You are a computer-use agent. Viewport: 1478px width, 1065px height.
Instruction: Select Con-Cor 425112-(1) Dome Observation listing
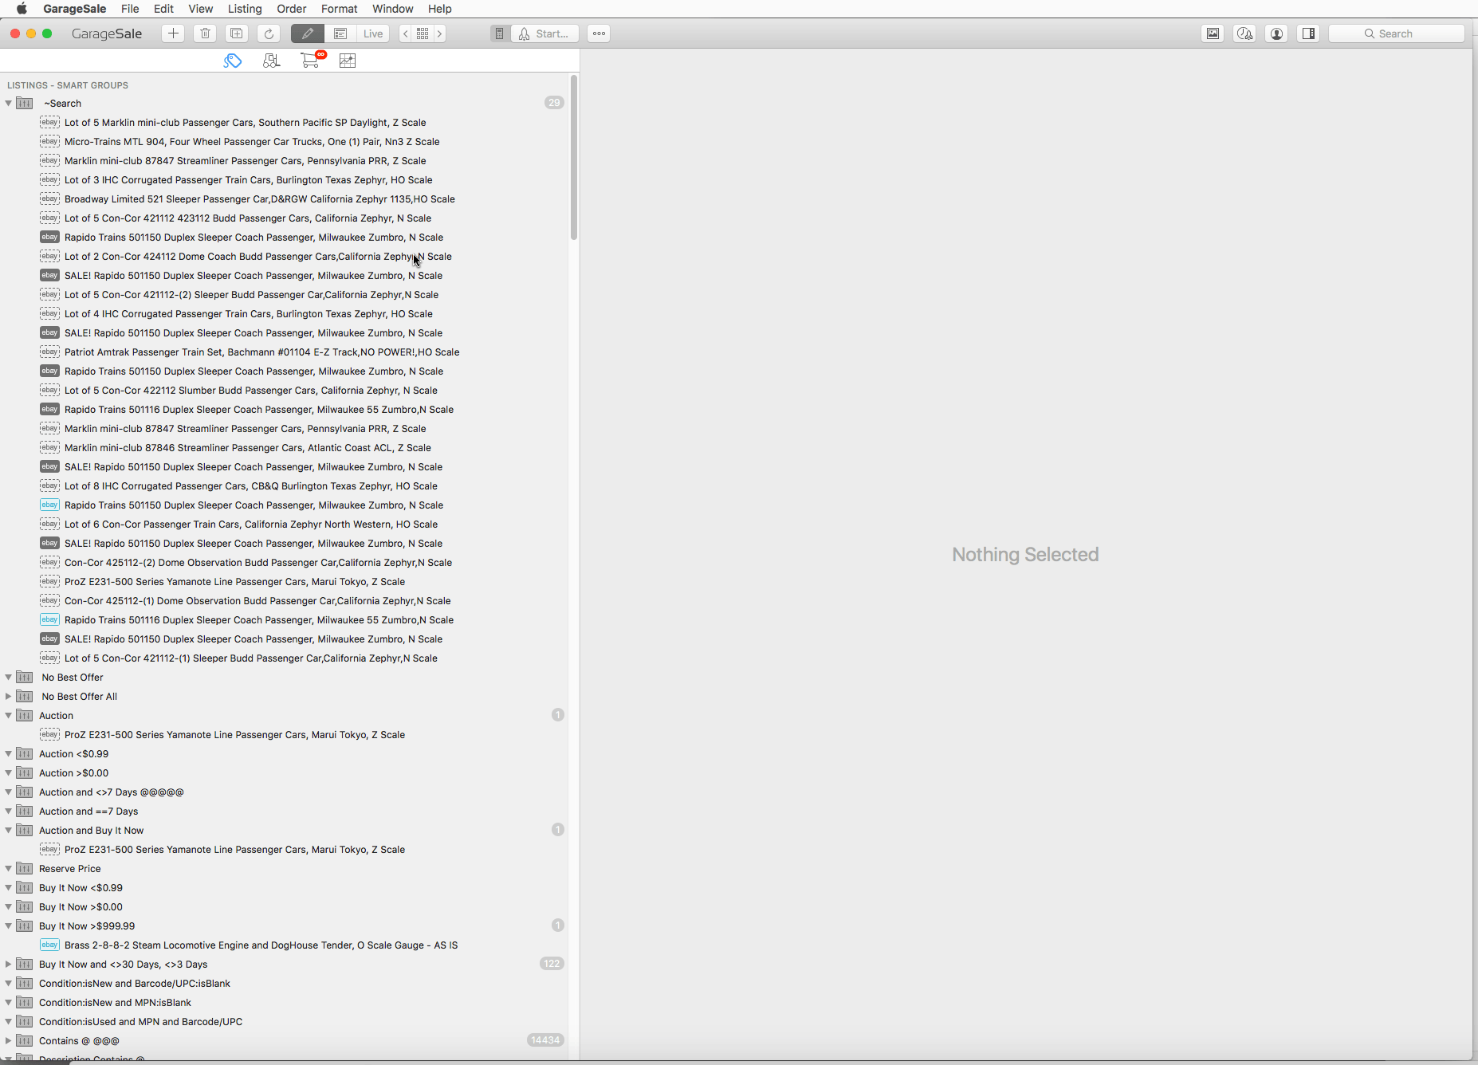click(x=257, y=600)
